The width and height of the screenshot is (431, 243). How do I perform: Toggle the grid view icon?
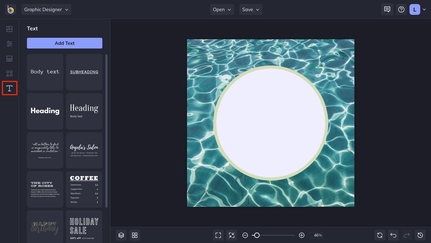(135, 235)
